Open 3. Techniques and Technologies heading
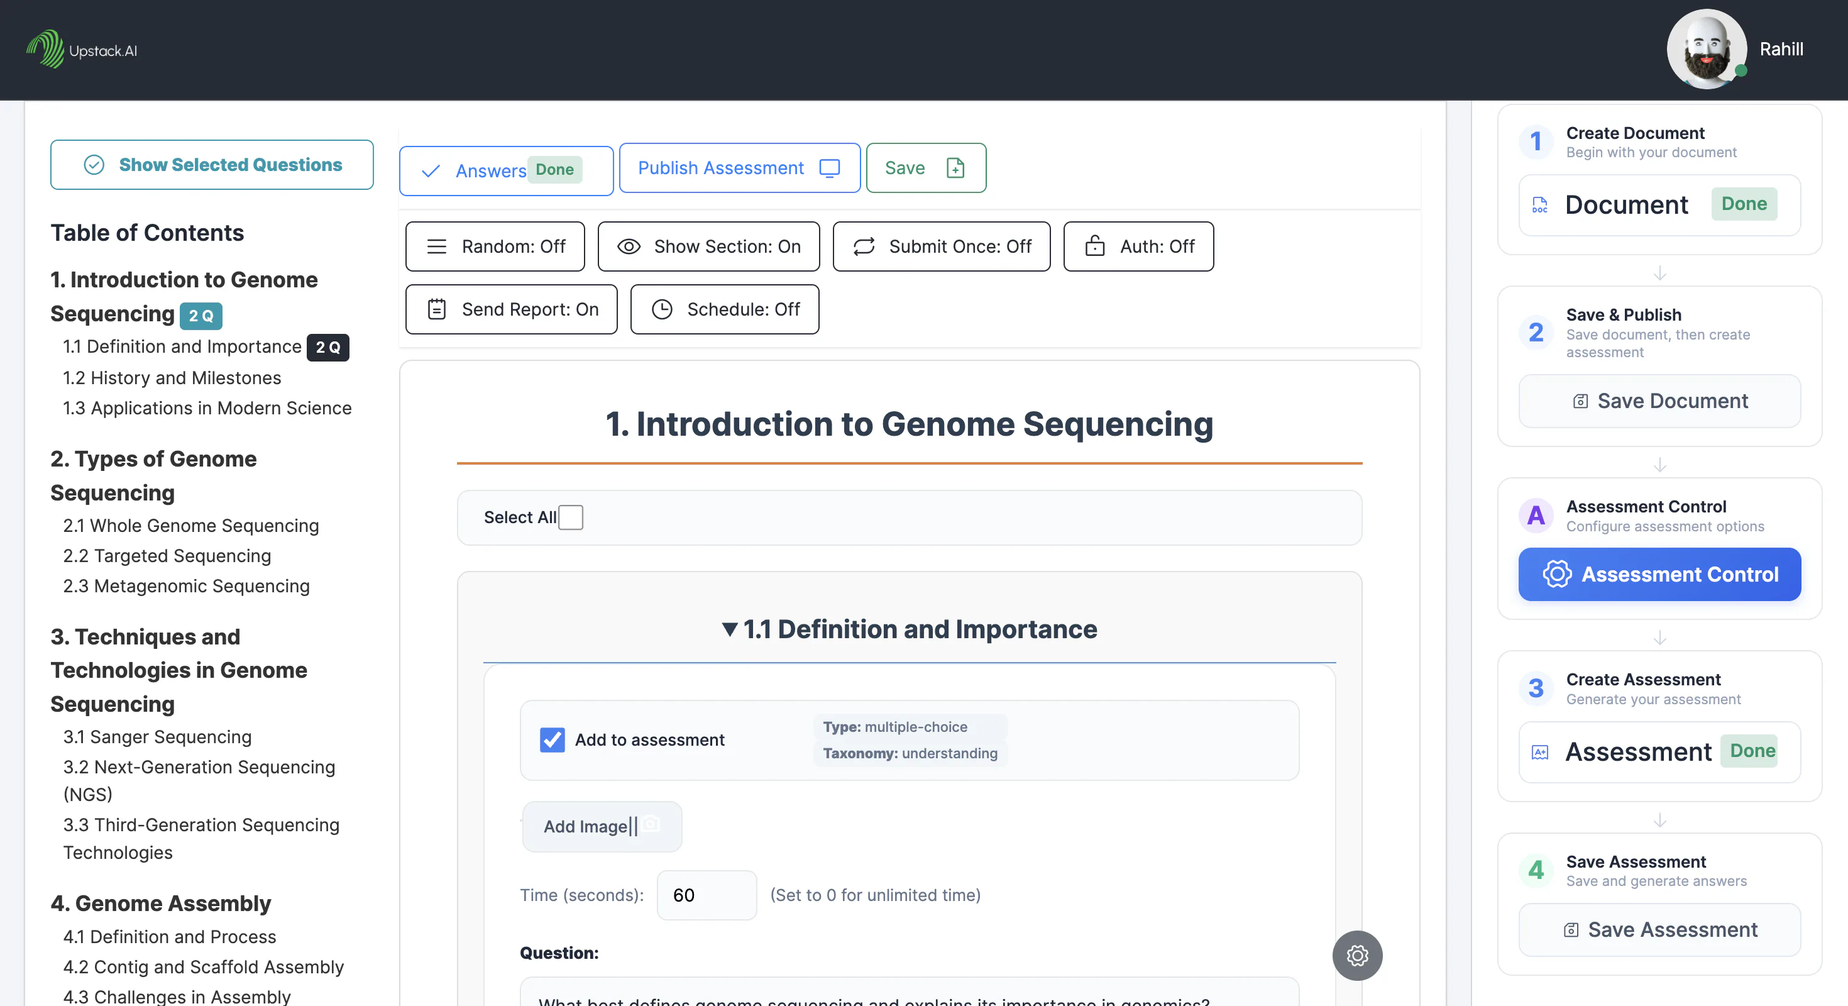This screenshot has width=1848, height=1006. [x=179, y=670]
